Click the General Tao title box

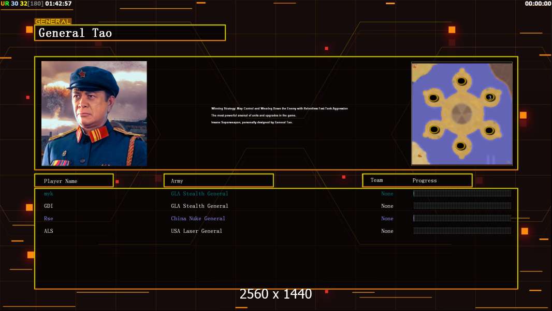coord(130,33)
